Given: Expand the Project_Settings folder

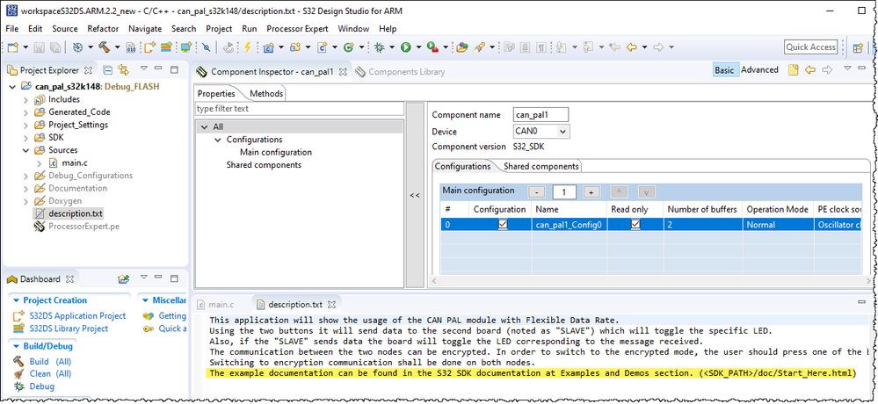Looking at the screenshot, I should [x=25, y=125].
